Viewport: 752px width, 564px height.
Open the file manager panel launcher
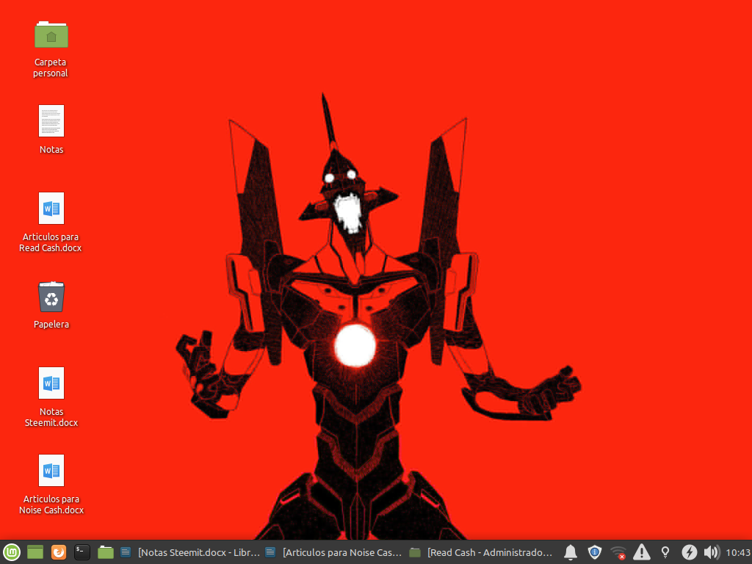[x=106, y=552]
